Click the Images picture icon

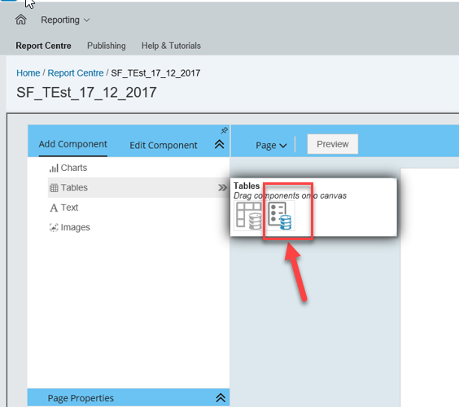coord(54,227)
